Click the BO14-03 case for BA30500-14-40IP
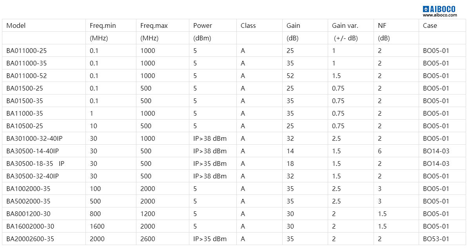This screenshot has width=470, height=249. 436,151
